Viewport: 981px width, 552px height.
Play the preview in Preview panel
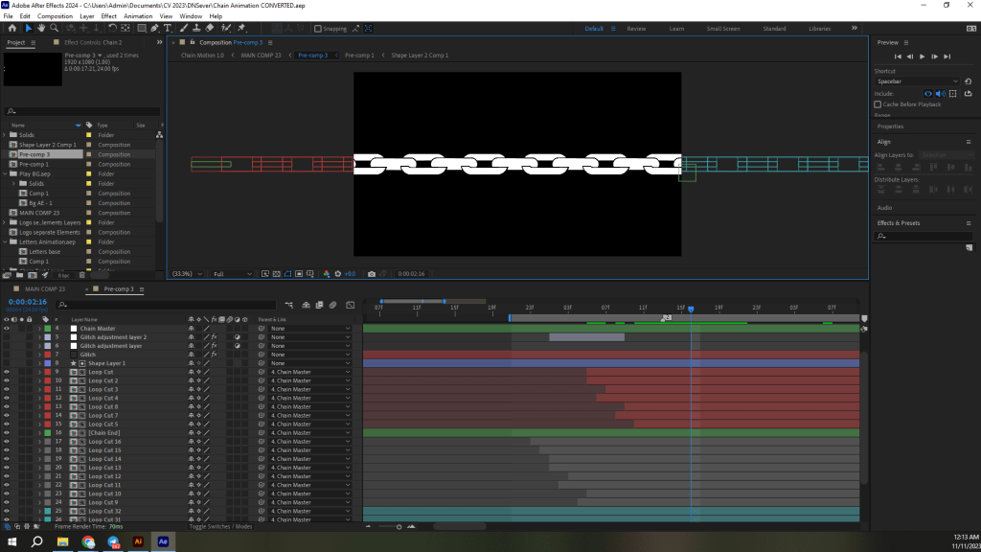tap(922, 57)
